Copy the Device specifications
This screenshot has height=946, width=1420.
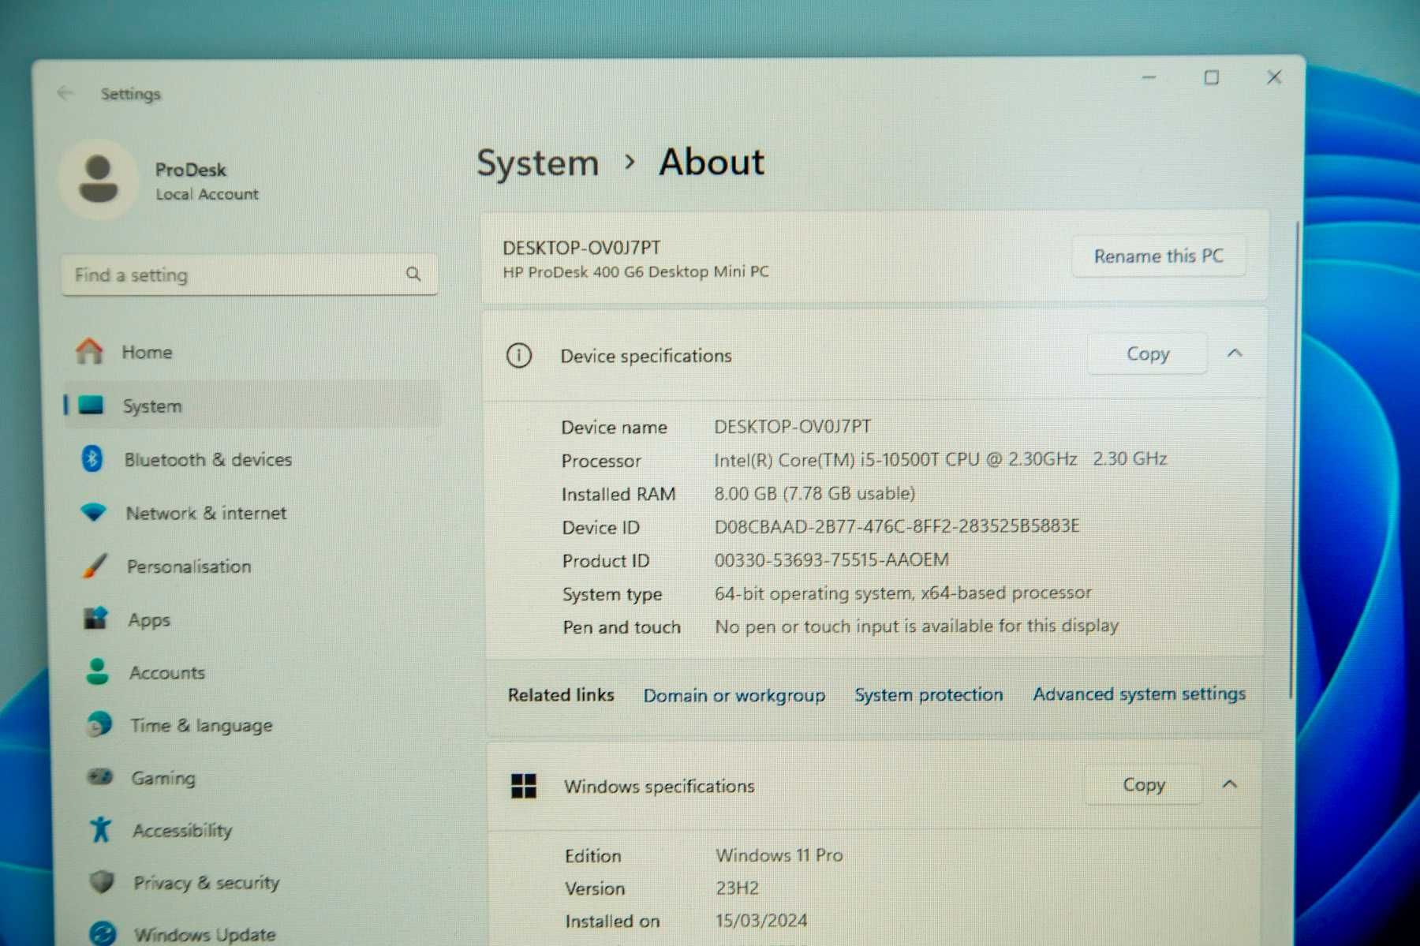click(1147, 353)
